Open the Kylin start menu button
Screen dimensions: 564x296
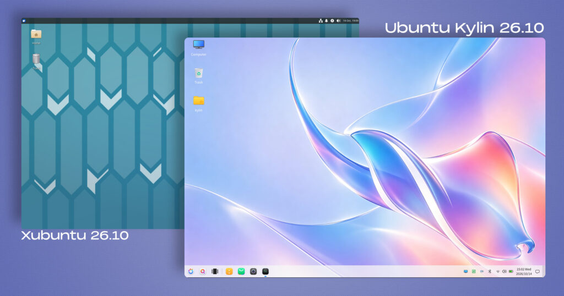[x=191, y=272]
